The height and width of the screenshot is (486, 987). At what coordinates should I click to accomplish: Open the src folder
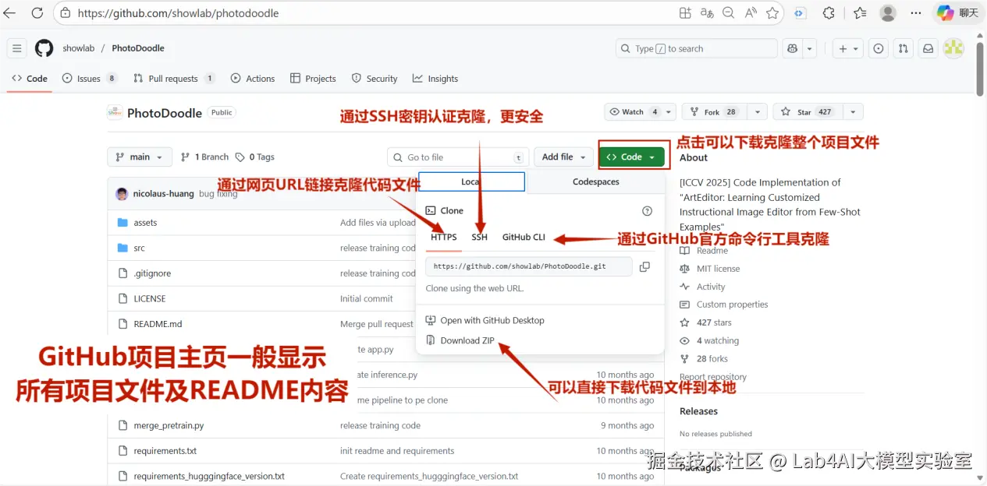(x=139, y=248)
